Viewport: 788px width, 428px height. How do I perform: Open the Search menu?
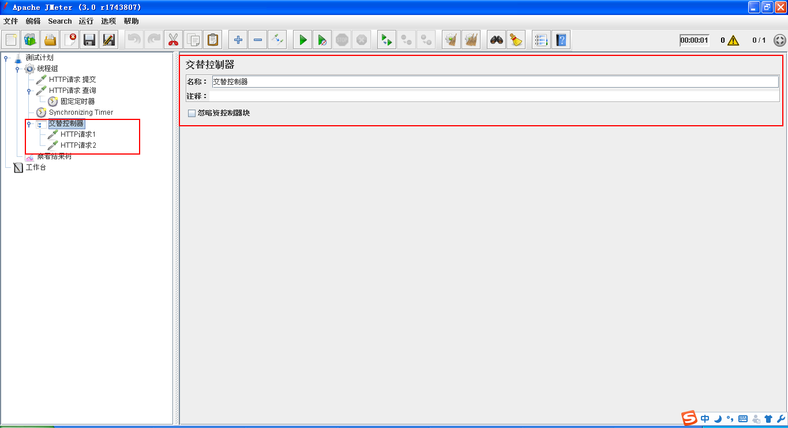pyautogui.click(x=60, y=21)
